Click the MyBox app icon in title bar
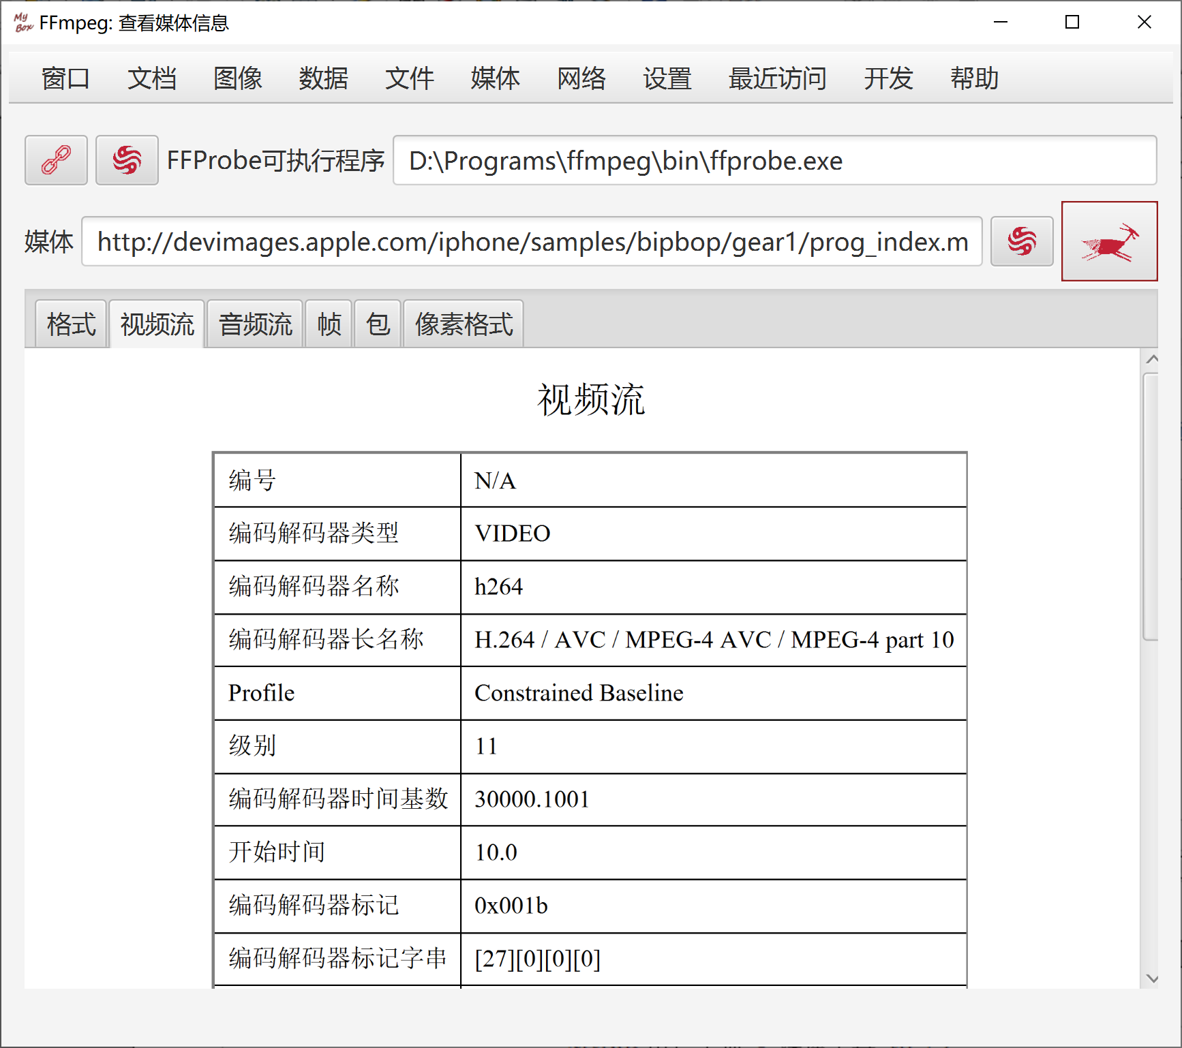 click(x=23, y=22)
